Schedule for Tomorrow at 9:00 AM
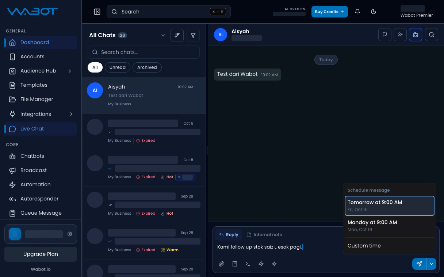The height and width of the screenshot is (277, 444). [x=390, y=206]
